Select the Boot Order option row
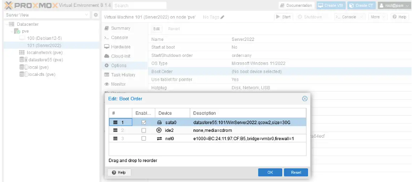Screen dimensions: 415x182 (x=280, y=72)
